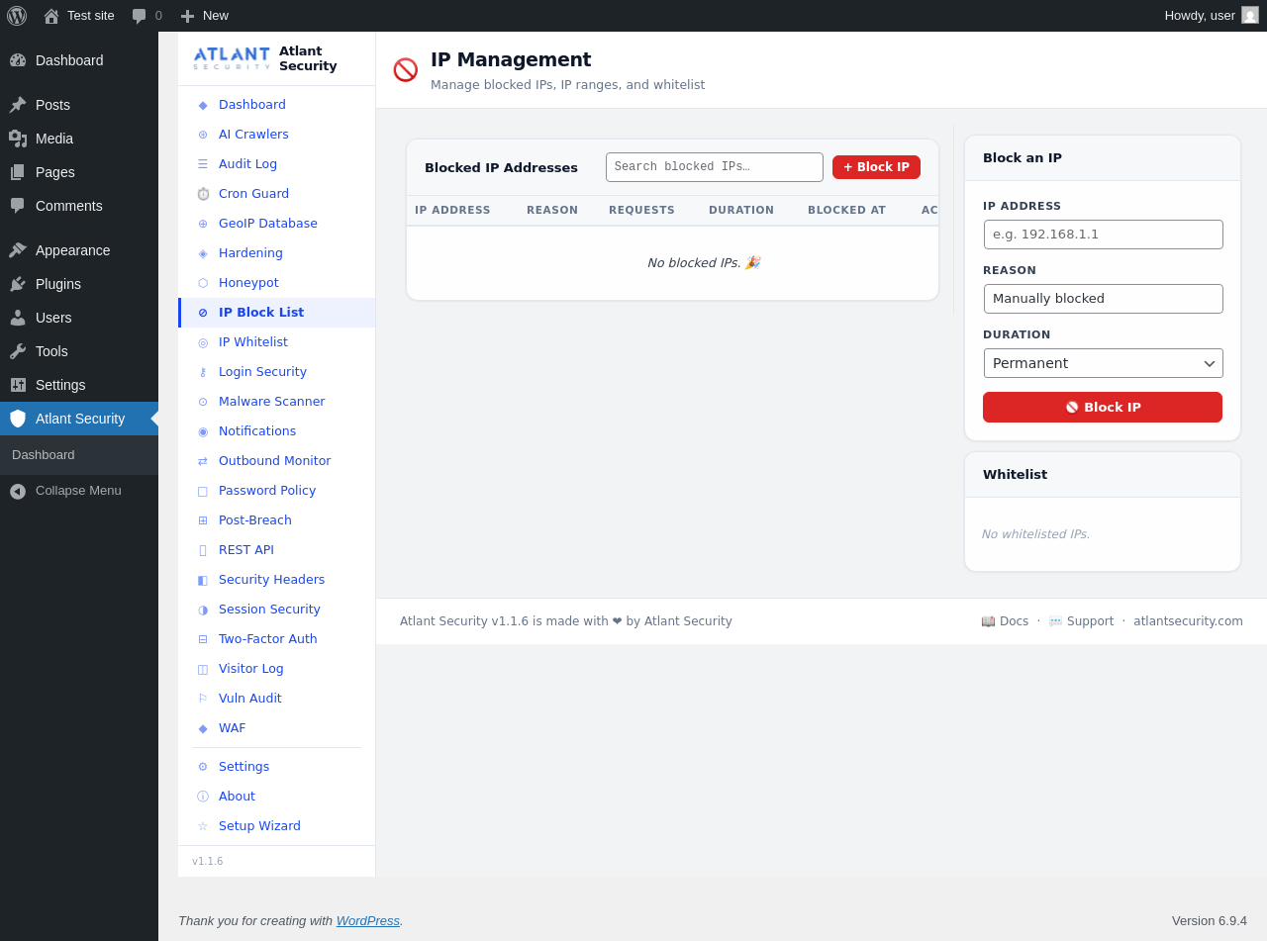1267x941 pixels.
Task: Open Security Headers page
Action: (271, 580)
